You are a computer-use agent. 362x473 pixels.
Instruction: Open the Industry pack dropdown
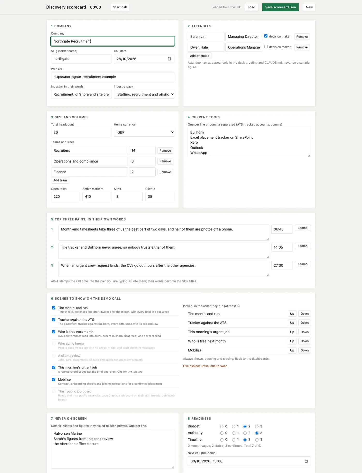(x=144, y=94)
